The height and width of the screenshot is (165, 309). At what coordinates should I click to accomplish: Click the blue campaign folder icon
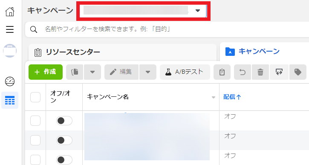point(230,52)
